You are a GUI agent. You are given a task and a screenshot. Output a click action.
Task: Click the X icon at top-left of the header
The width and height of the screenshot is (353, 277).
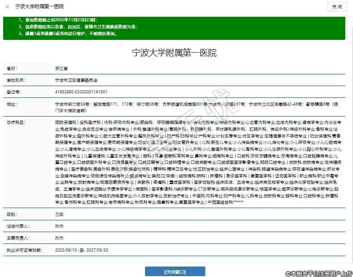tap(7, 7)
